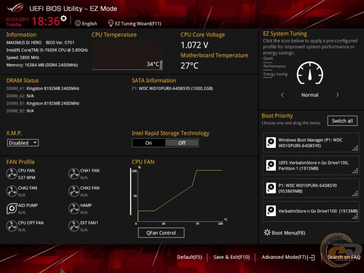The width and height of the screenshot is (364, 273).
Task: Click Windows Boot Manager disk icon
Action: [x=271, y=143]
